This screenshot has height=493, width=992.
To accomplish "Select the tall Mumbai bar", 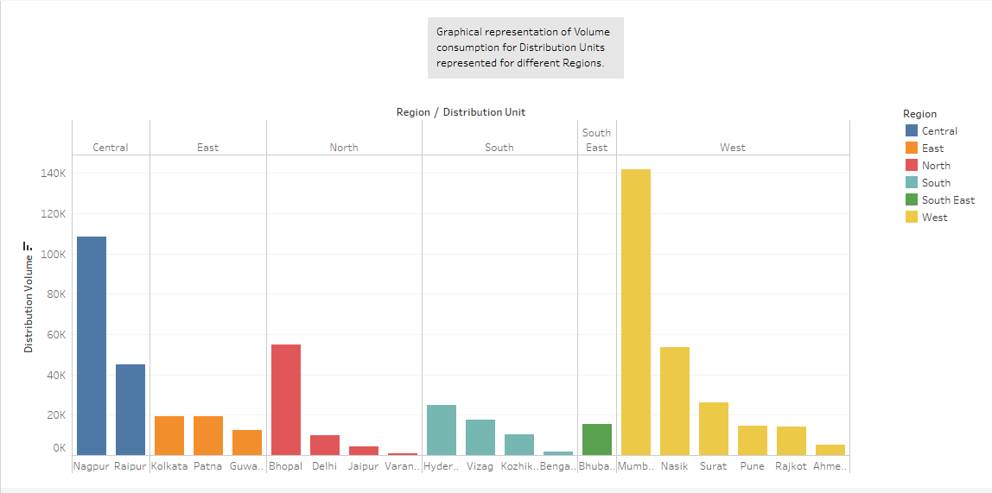I will coord(635,311).
